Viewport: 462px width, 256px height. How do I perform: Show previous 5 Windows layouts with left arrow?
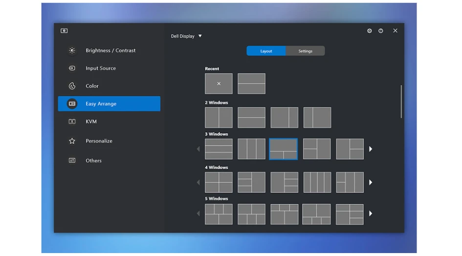pos(198,213)
